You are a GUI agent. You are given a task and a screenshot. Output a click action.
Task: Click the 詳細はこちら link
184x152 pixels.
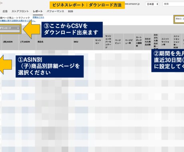tap(38, 17)
